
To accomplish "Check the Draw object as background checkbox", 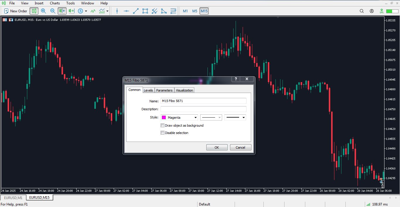I will pyautogui.click(x=163, y=125).
